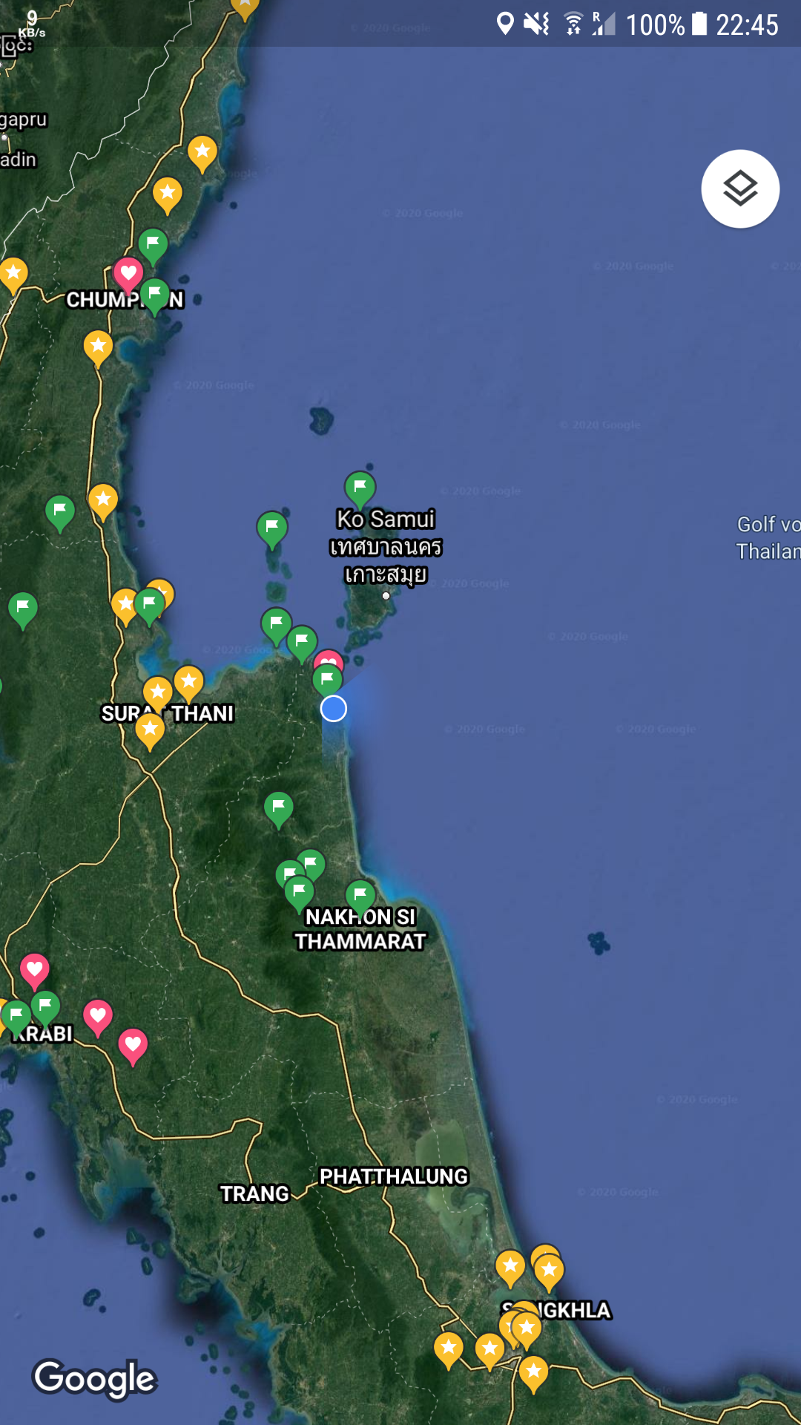801x1425 pixels.
Task: Select the rightmost pink heart pin east of Krabi
Action: click(x=133, y=1044)
